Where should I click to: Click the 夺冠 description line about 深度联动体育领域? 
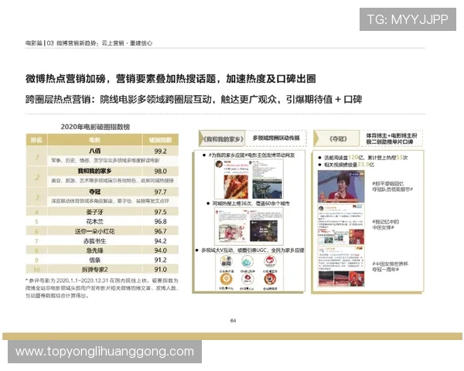(110, 201)
